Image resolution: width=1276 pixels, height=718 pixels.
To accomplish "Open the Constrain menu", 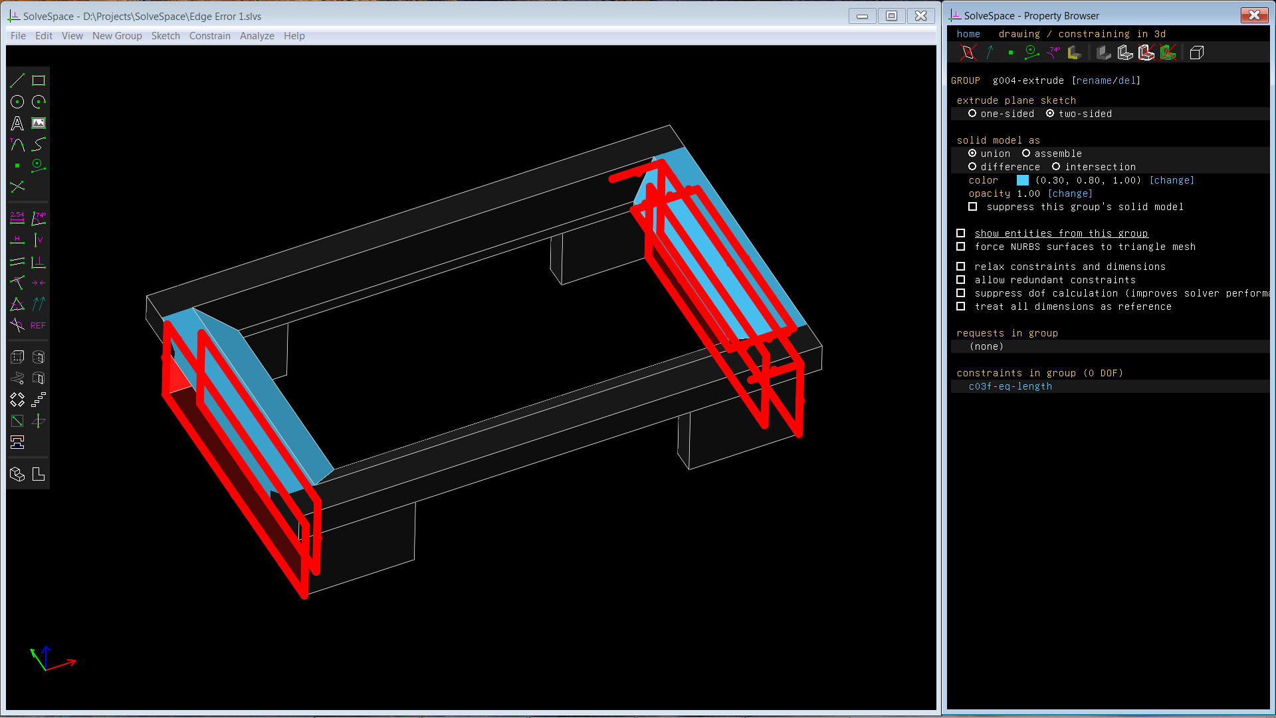I will [209, 36].
